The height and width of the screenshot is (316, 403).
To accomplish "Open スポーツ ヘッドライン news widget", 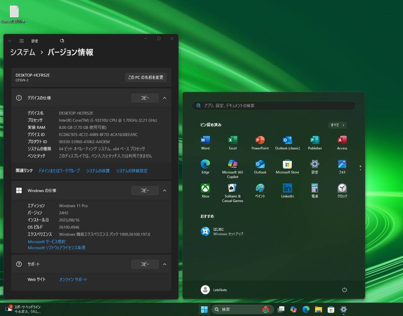I will 23,309.
